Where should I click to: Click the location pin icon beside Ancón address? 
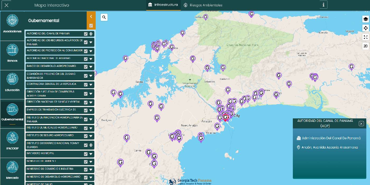click(299, 147)
